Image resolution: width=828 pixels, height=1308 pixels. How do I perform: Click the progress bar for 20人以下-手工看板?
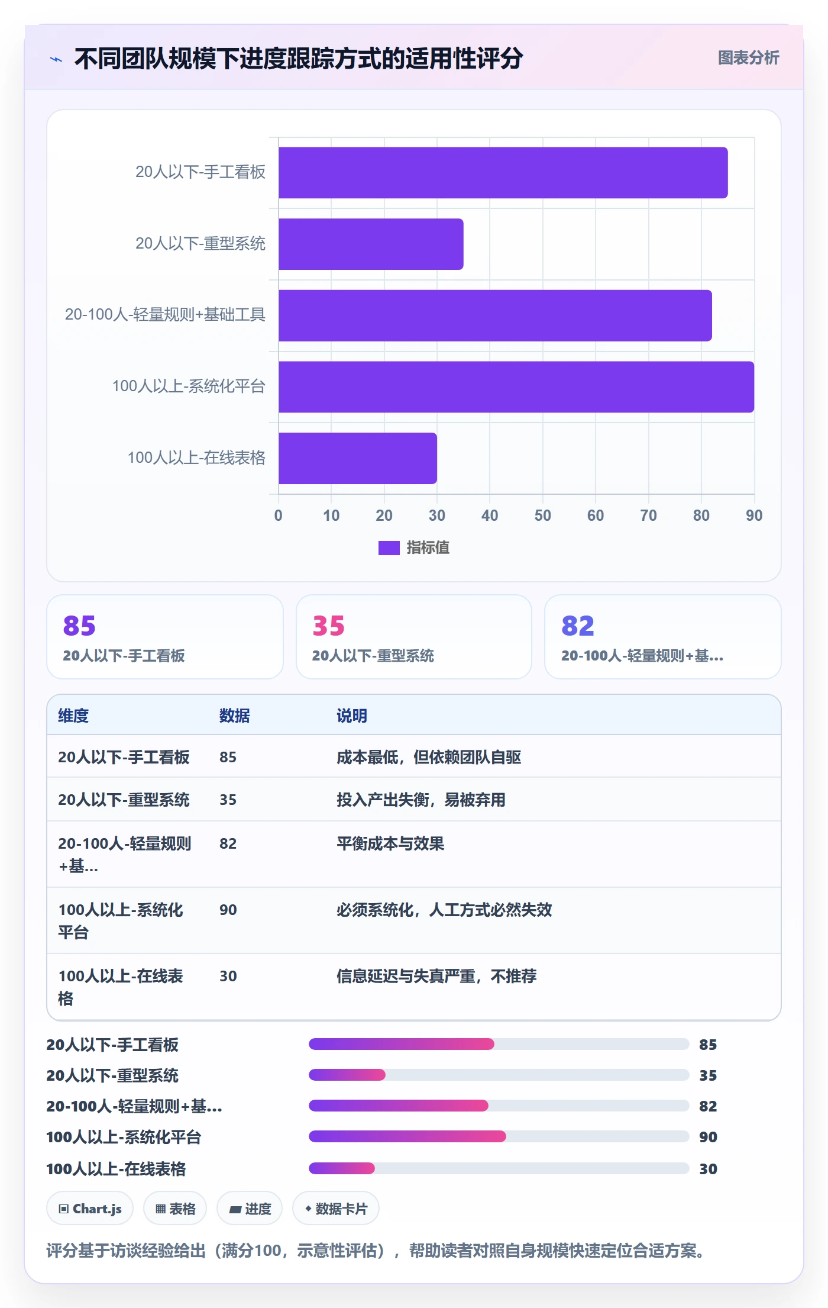499,1044
